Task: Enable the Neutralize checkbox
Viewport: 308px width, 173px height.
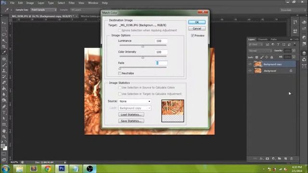Action: pos(120,73)
